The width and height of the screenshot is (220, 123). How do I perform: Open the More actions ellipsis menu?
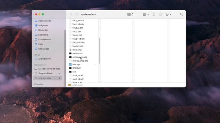click(168, 14)
